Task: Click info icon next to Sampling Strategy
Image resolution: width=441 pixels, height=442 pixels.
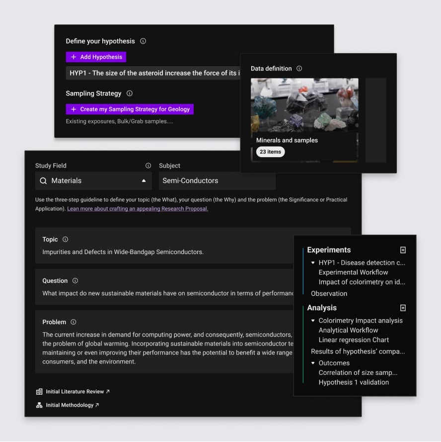Action: coord(130,93)
